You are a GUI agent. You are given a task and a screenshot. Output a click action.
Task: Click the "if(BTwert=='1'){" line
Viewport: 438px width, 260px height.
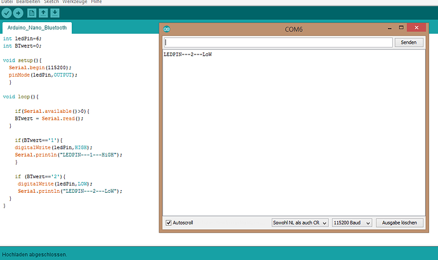(x=39, y=140)
